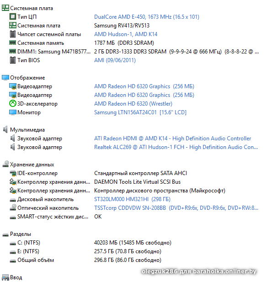The image size is (267, 282).
Task: Click the Отображение monitor section icon
Action: pyautogui.click(x=5, y=78)
